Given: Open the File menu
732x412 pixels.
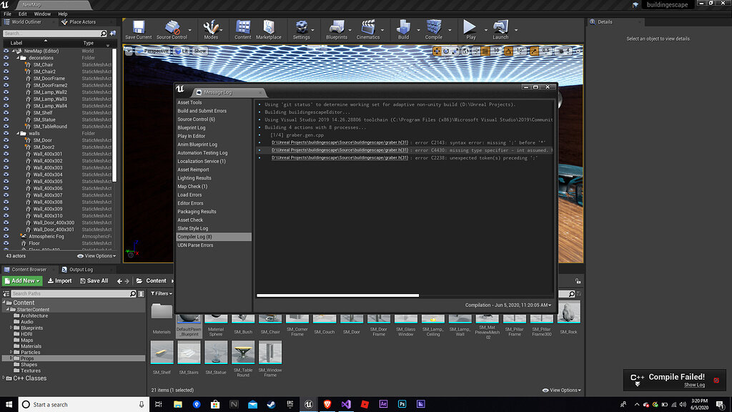Looking at the screenshot, I should pyautogui.click(x=7, y=14).
